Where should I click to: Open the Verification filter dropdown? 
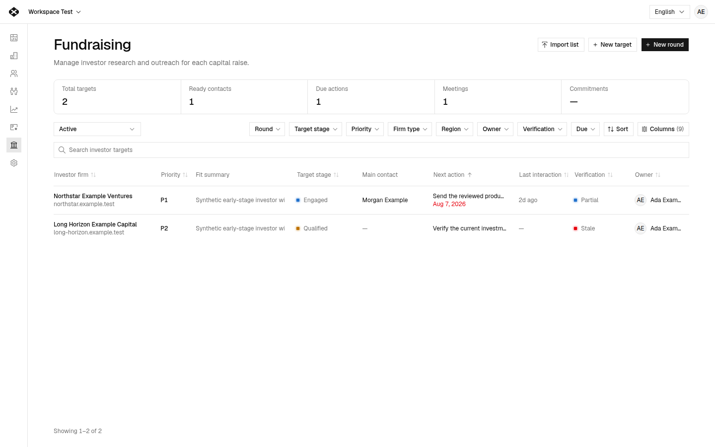coord(542,129)
